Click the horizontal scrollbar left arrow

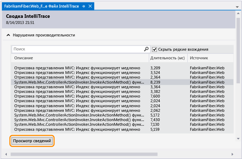click(6, 154)
